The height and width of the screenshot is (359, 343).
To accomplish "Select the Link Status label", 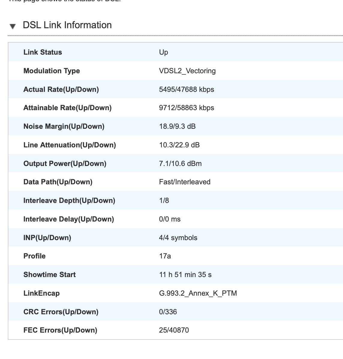I will [43, 52].
